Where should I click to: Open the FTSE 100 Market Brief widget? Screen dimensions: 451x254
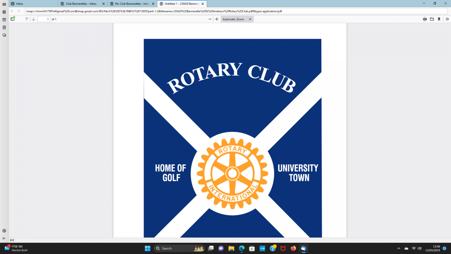click(x=17, y=248)
